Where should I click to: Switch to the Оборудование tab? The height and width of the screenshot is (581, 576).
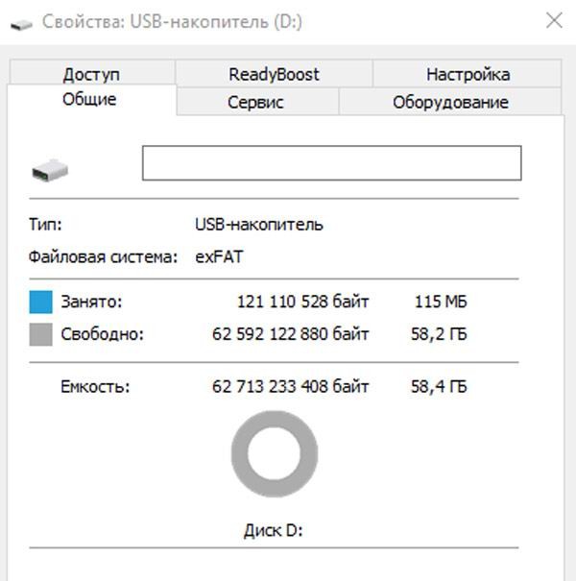(450, 102)
